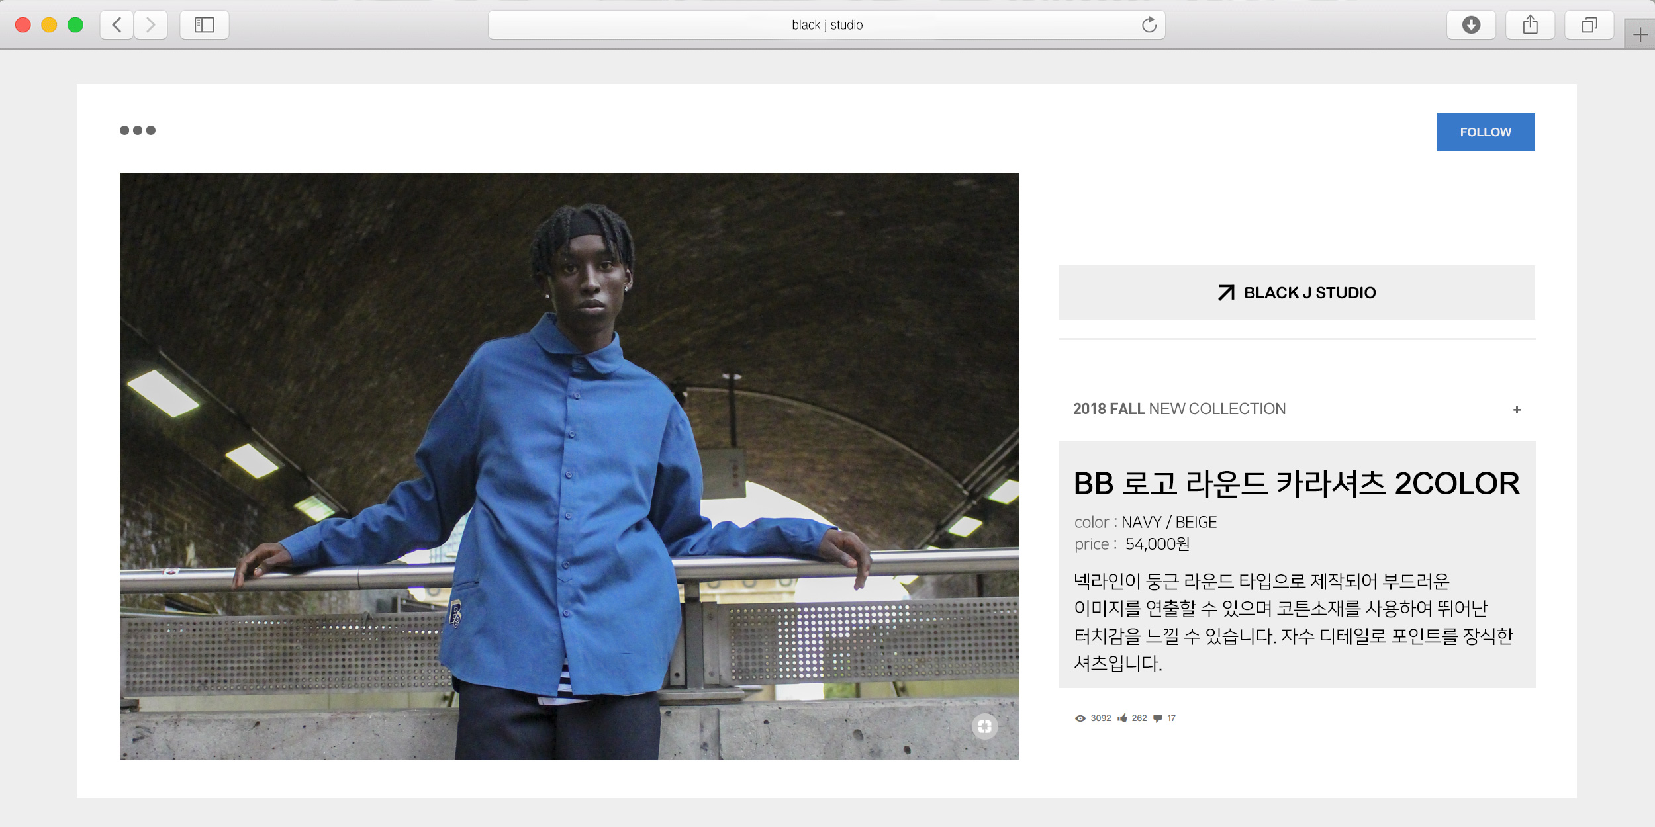Viewport: 1655px width, 827px height.
Task: Minimize the window with yellow button
Action: pyautogui.click(x=49, y=25)
